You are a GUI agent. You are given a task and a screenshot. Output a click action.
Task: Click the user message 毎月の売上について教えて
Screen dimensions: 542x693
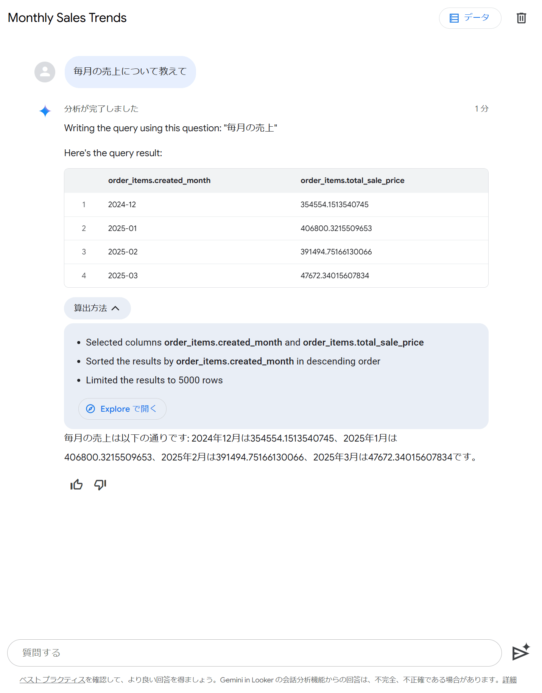click(x=130, y=72)
